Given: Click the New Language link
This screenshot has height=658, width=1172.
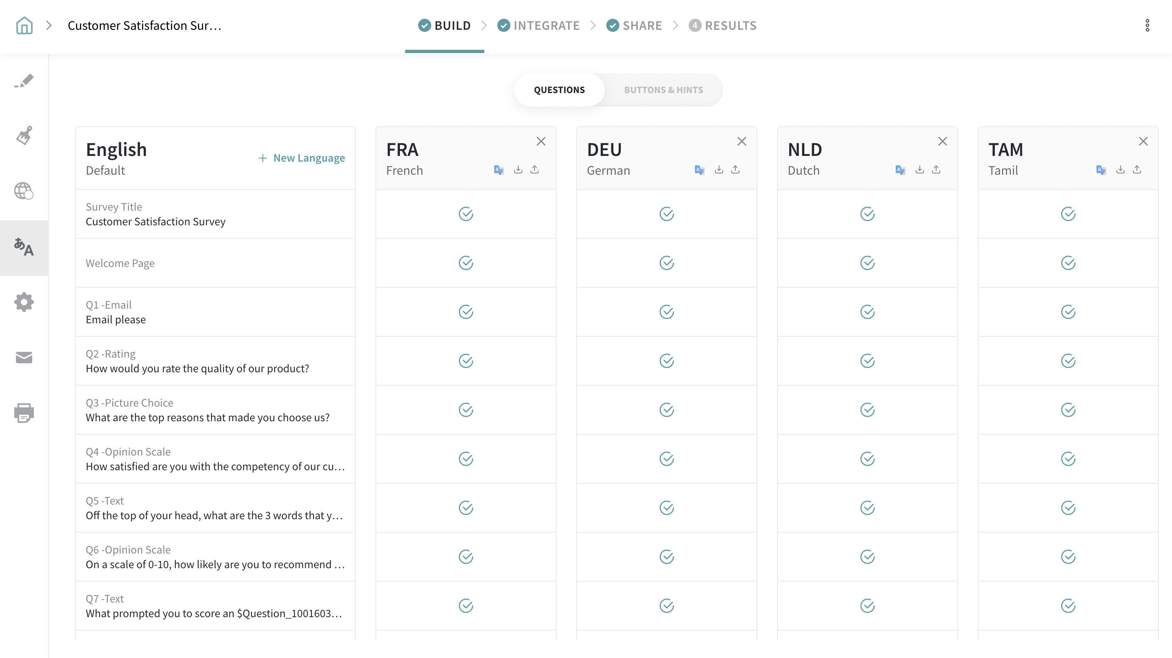Looking at the screenshot, I should pyautogui.click(x=302, y=158).
